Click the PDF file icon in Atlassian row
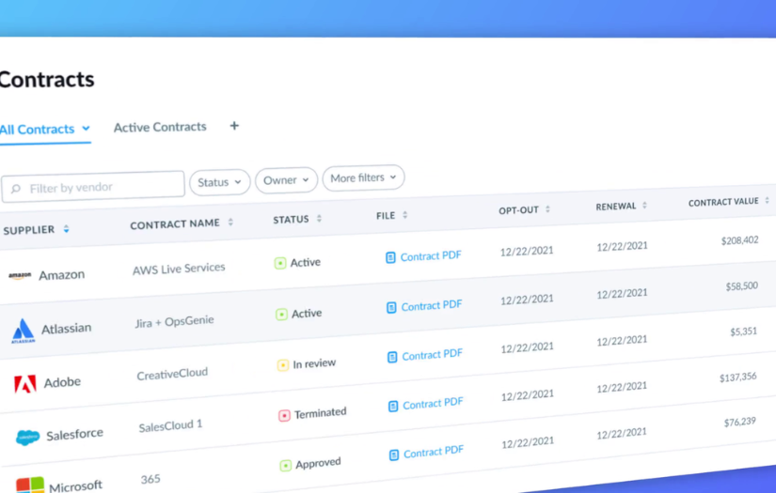The image size is (776, 493). click(x=391, y=308)
